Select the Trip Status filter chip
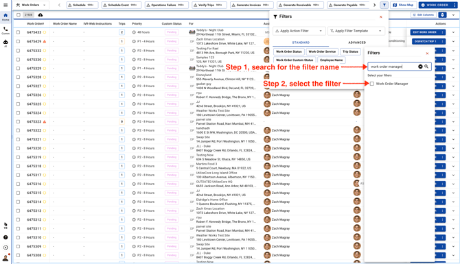This screenshot has width=460, height=264. point(350,51)
